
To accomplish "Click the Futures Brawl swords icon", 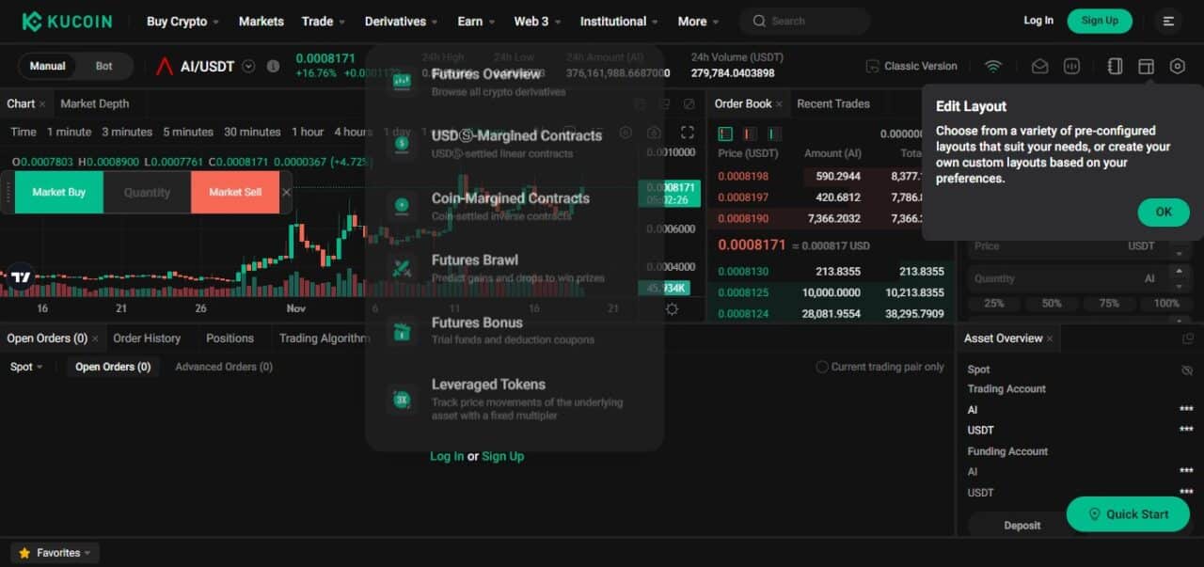I will pos(402,267).
